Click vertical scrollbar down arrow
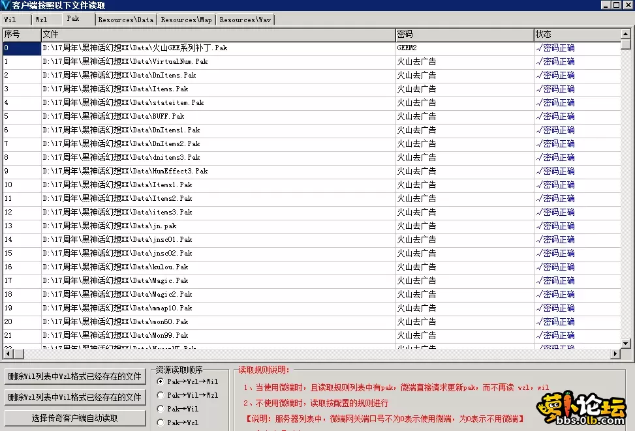The height and width of the screenshot is (431, 635). click(x=626, y=343)
